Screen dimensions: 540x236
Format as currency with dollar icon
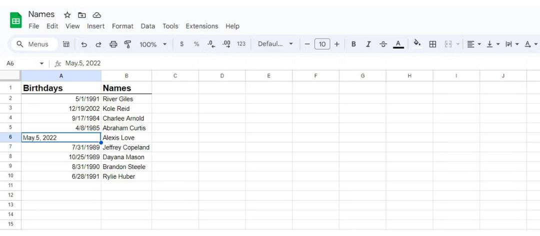[182, 44]
